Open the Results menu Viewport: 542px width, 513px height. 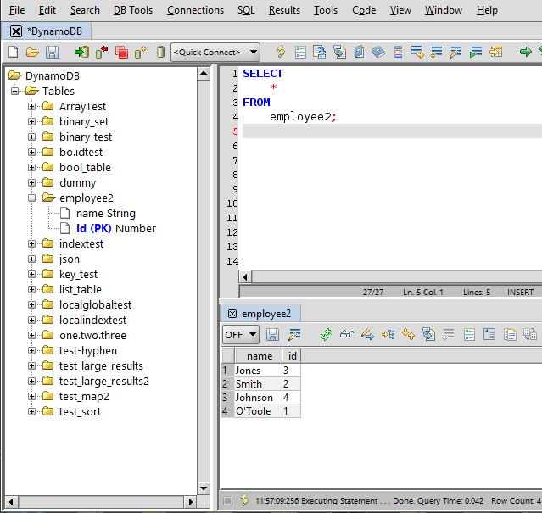click(x=284, y=10)
